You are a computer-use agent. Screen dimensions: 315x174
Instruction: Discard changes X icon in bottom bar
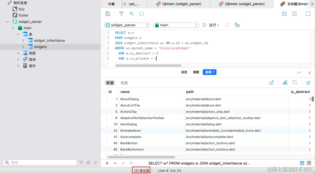pyautogui.click(x=131, y=163)
